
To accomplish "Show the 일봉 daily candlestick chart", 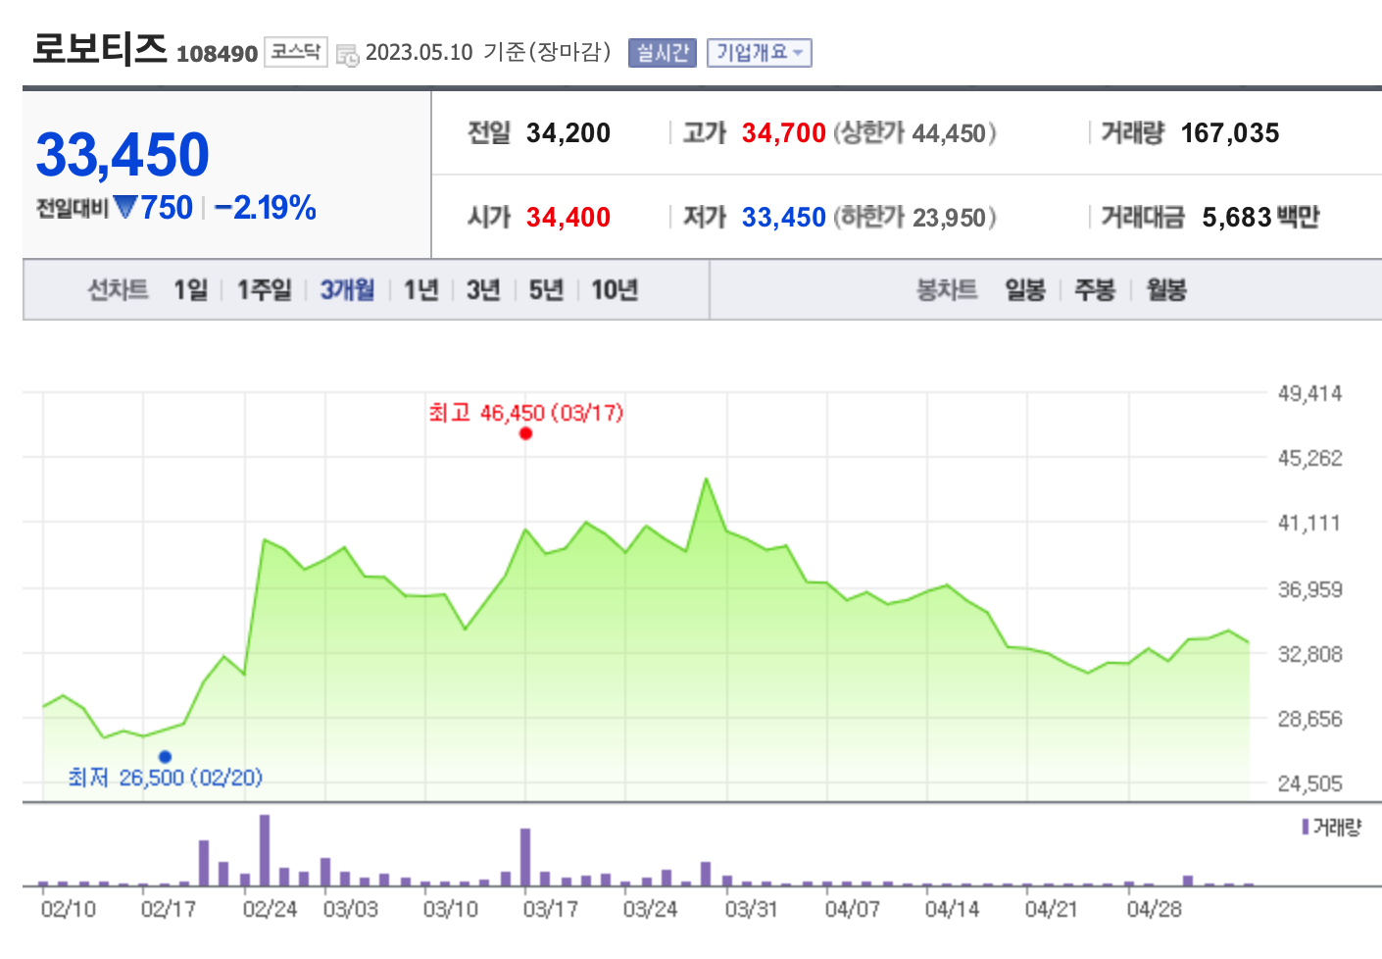I will coord(1025,290).
